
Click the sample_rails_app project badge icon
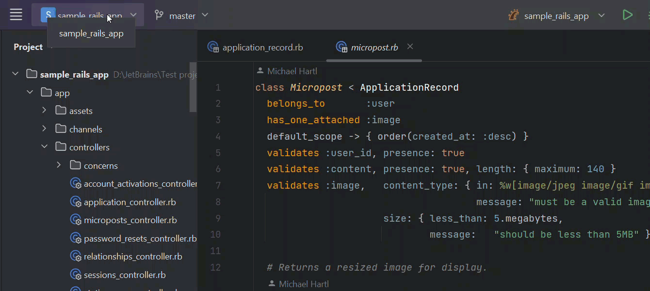[48, 15]
